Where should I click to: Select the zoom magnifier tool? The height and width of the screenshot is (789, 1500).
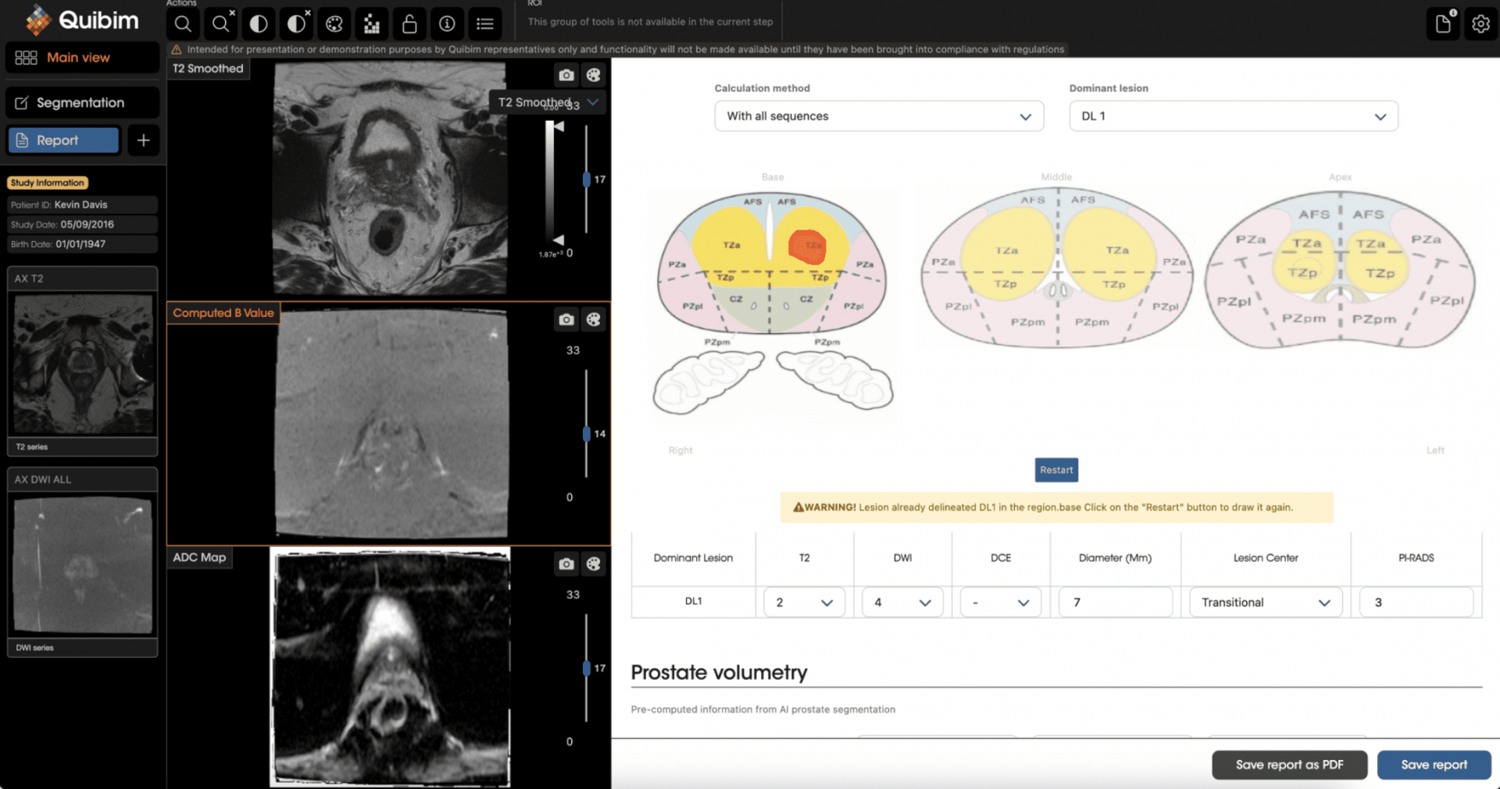[183, 24]
